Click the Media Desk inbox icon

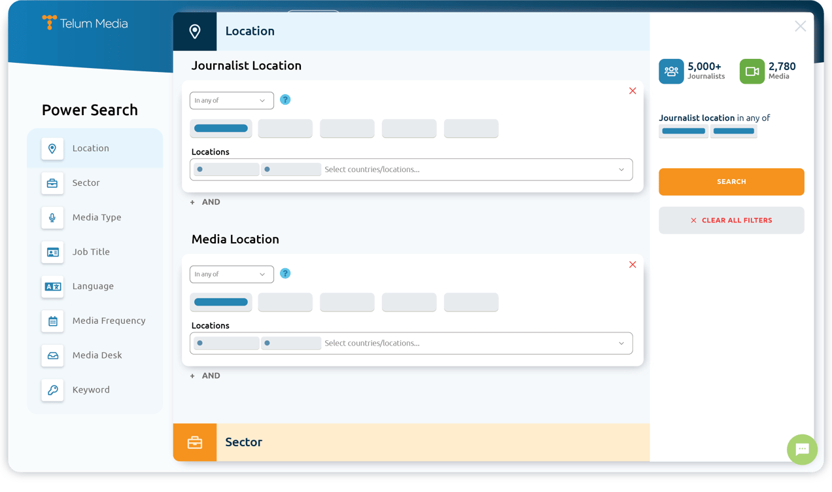tap(52, 355)
